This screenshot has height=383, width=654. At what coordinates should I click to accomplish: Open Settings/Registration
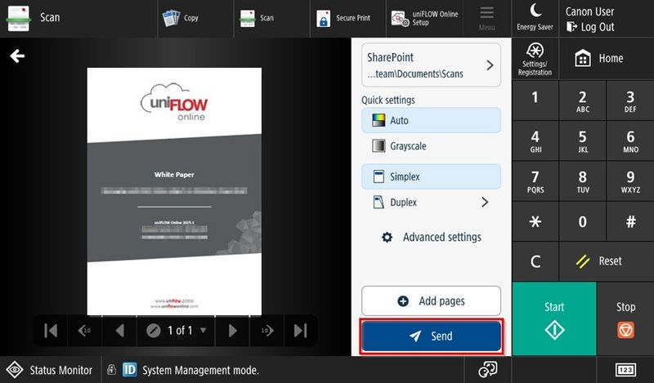point(535,58)
